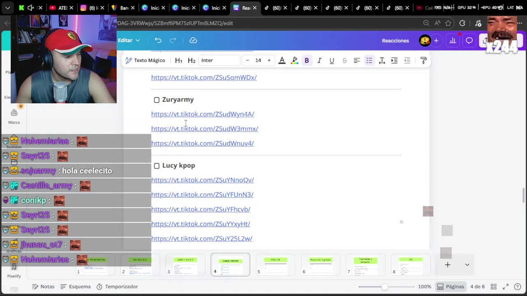Toggle the checklist list style
Viewport: 527px width, 296px height.
369,60
